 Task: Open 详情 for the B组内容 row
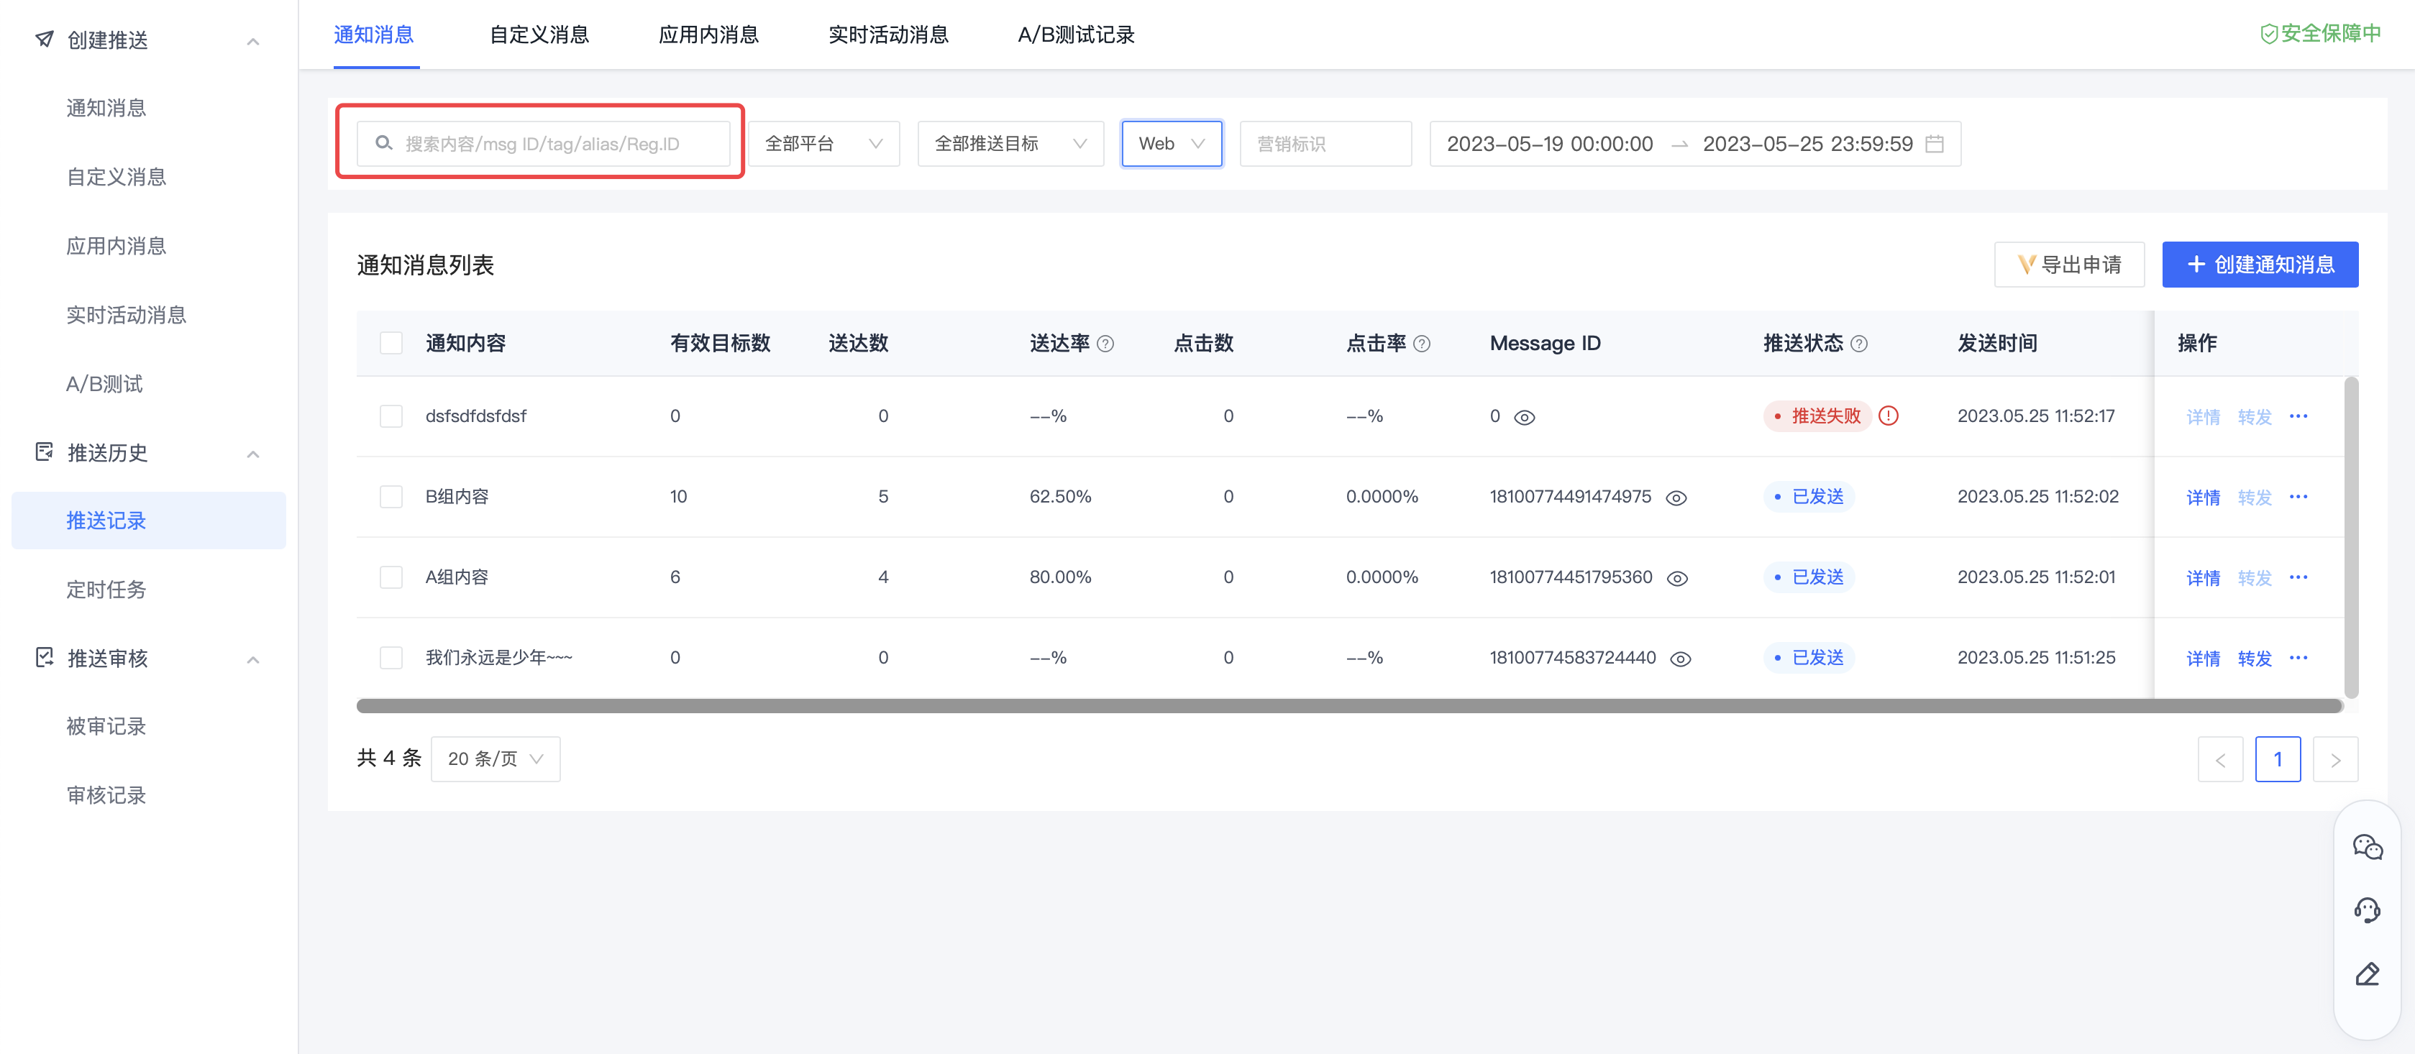click(x=2203, y=498)
